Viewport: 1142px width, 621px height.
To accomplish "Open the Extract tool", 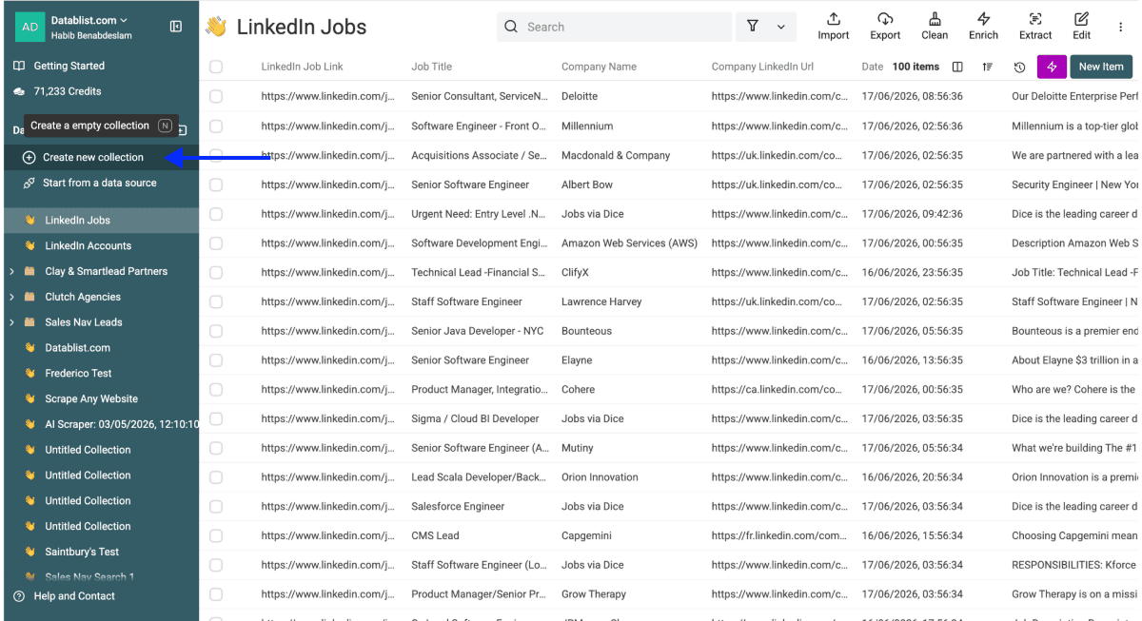I will tap(1035, 19).
